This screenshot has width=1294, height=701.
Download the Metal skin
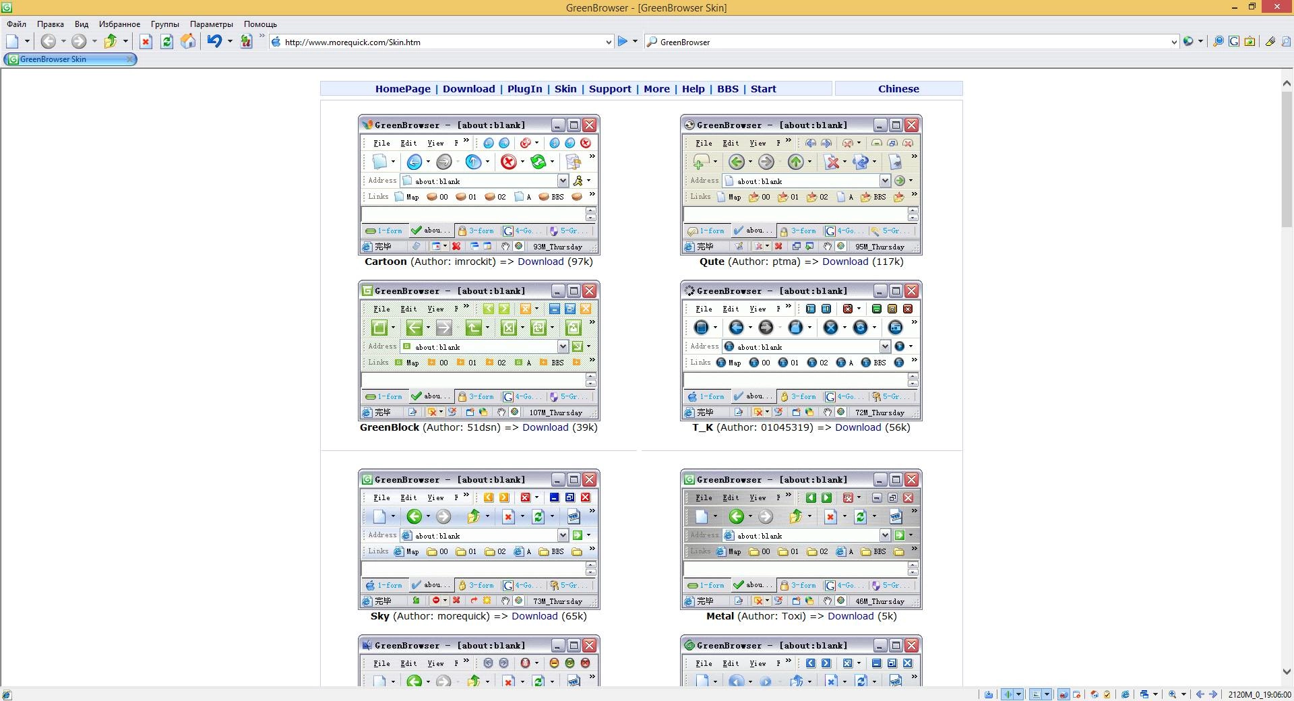click(x=851, y=616)
